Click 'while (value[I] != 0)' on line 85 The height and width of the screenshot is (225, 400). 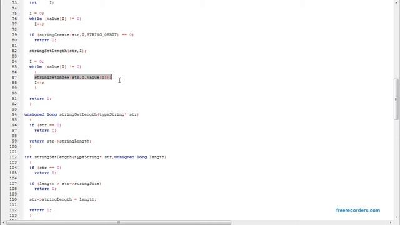point(56,67)
